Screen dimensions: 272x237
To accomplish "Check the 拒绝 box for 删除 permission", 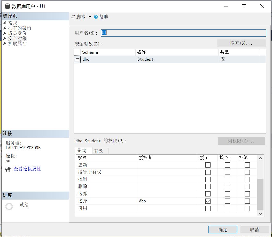I will [x=247, y=186].
